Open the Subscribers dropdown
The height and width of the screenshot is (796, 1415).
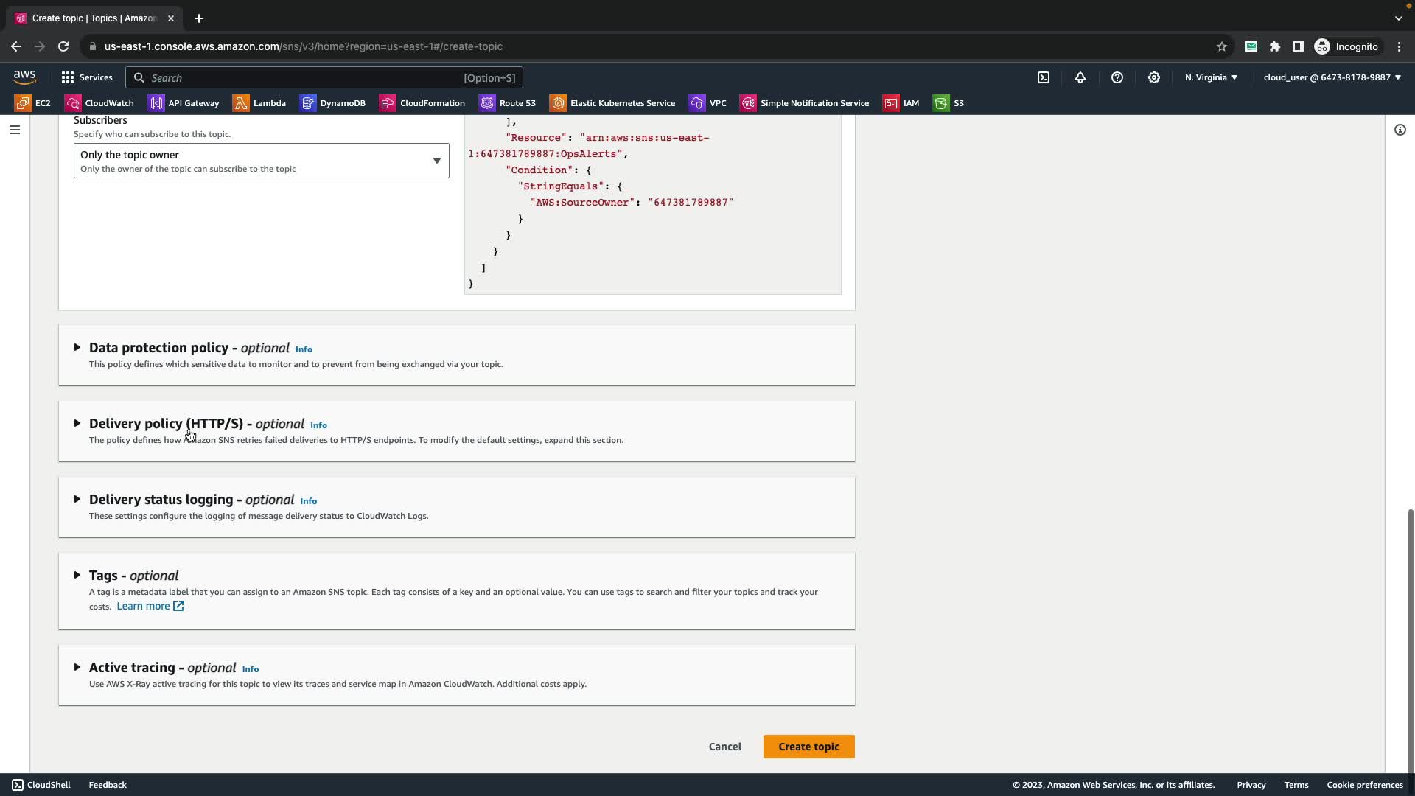pyautogui.click(x=261, y=161)
